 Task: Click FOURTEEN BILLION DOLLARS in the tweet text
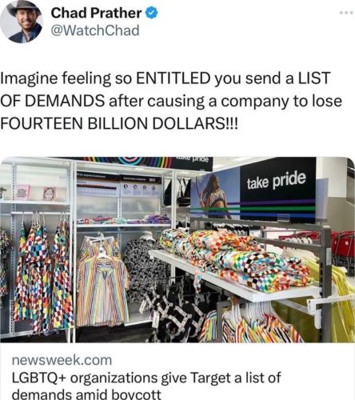[118, 124]
